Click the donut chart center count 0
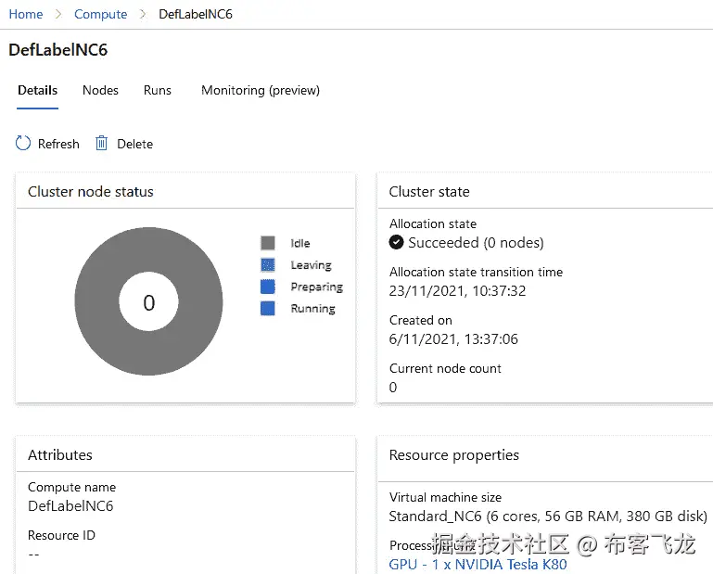 click(148, 303)
